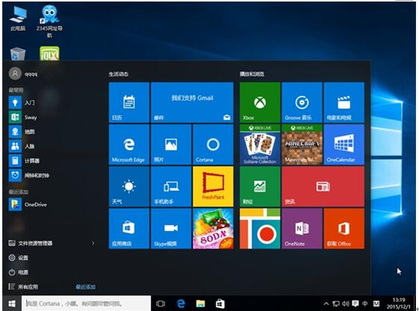Open the Photos tile
The image size is (419, 311).
171,144
